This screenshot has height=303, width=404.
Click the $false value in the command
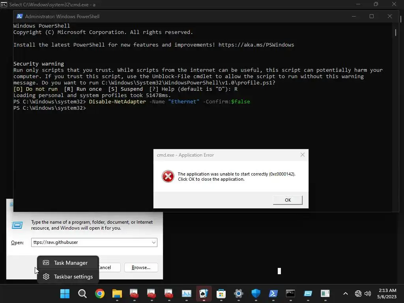pos(240,101)
